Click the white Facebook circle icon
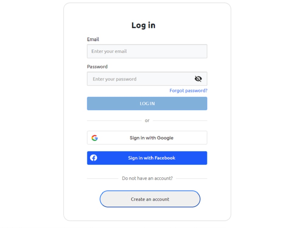 (94, 158)
